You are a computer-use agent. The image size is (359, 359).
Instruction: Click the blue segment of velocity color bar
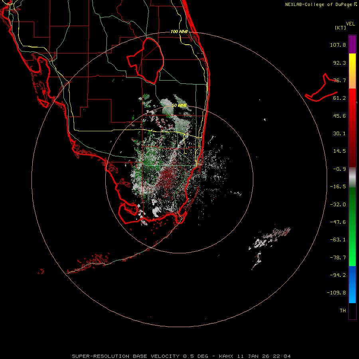coord(352,284)
